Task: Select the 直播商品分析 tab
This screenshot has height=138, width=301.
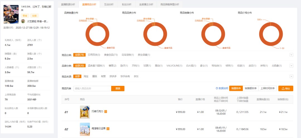Action: (x=89, y=4)
